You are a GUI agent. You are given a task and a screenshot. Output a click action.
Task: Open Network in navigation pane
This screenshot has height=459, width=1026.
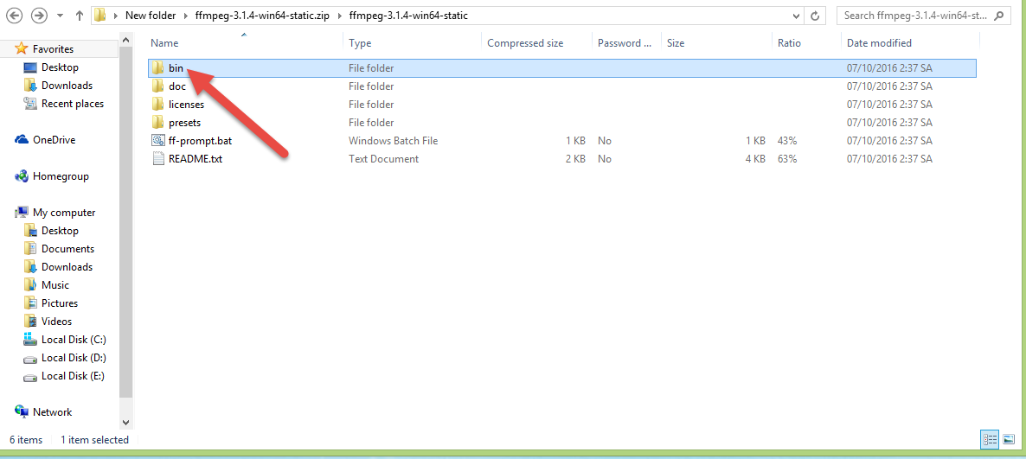tap(53, 412)
